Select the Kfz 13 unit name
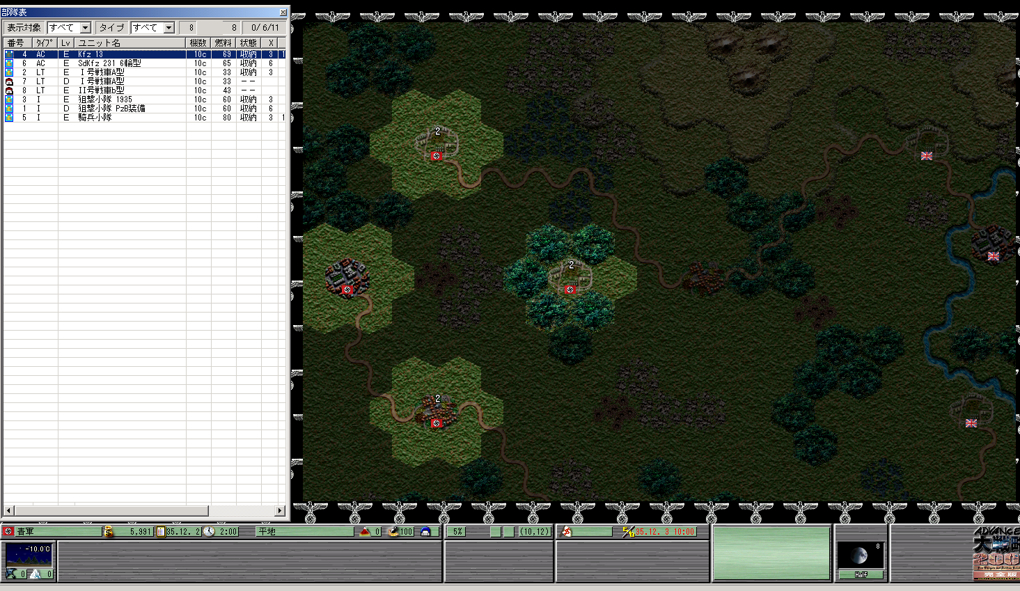The image size is (1020, 591). 91,54
